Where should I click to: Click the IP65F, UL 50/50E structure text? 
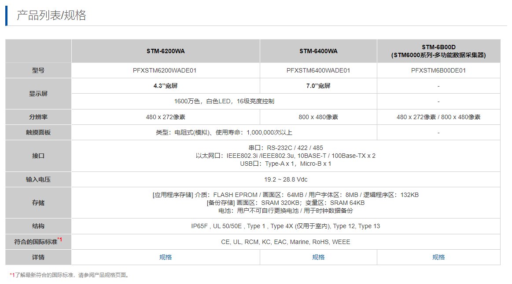286,226
